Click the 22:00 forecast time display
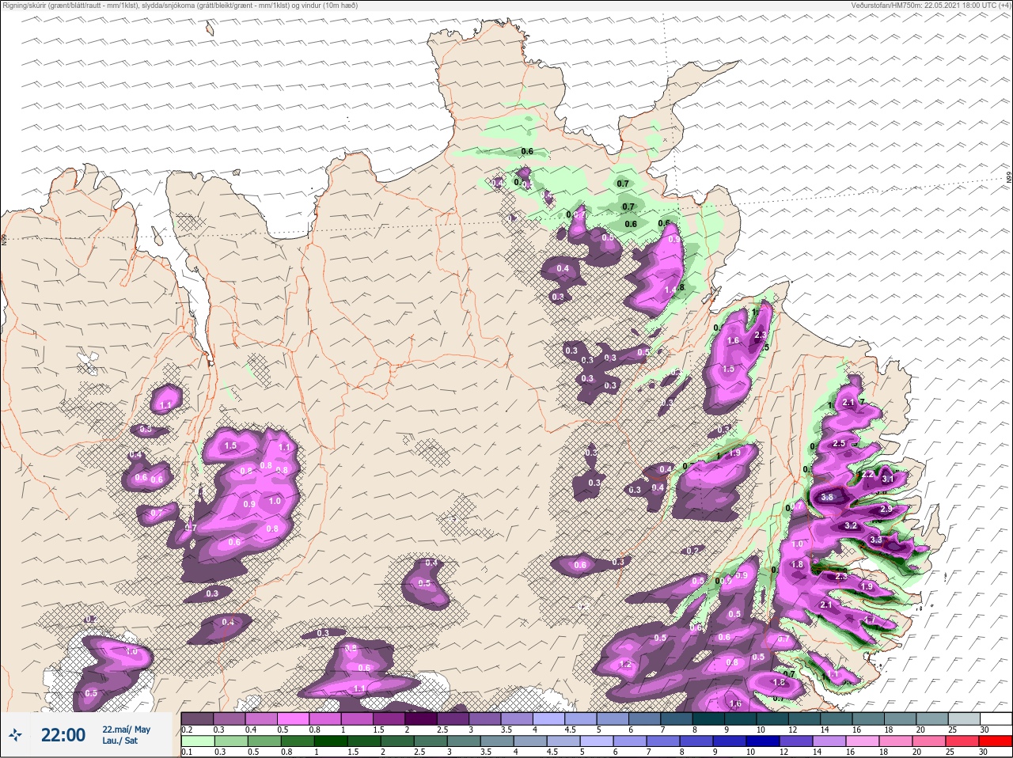This screenshot has width=1013, height=758. pos(63,735)
